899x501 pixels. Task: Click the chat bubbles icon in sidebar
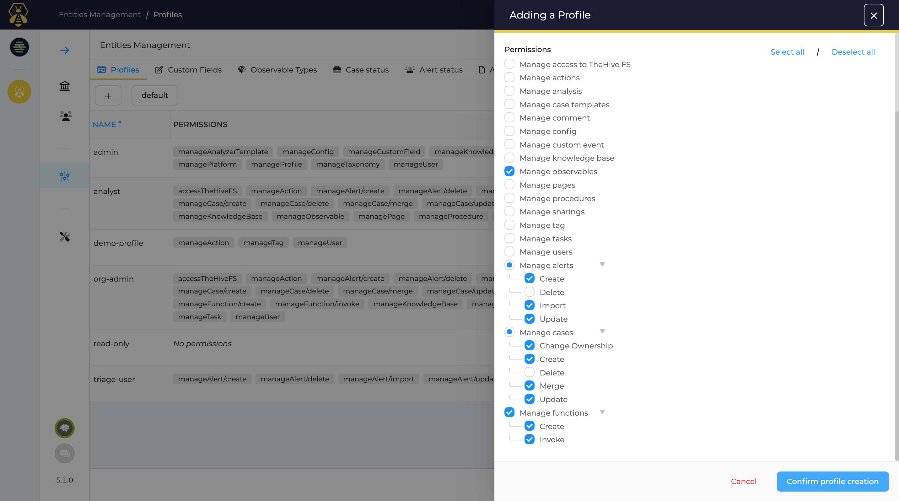click(65, 453)
